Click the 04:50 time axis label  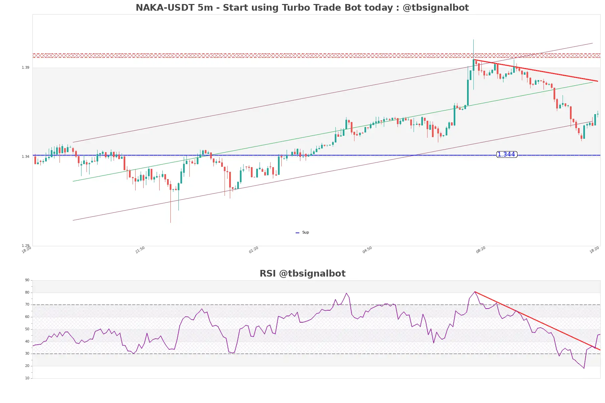pyautogui.click(x=367, y=250)
